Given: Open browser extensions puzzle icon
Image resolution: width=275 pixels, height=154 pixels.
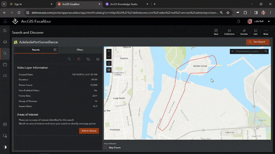Looking at the screenshot, I should tap(245, 13).
